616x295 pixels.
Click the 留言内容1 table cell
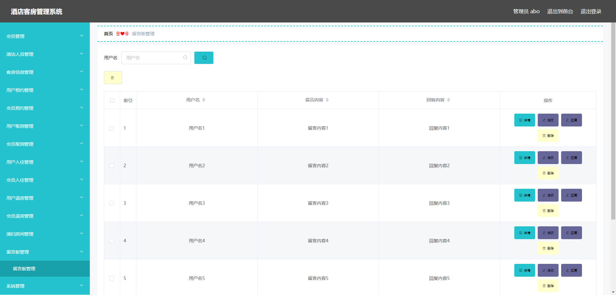(318, 128)
